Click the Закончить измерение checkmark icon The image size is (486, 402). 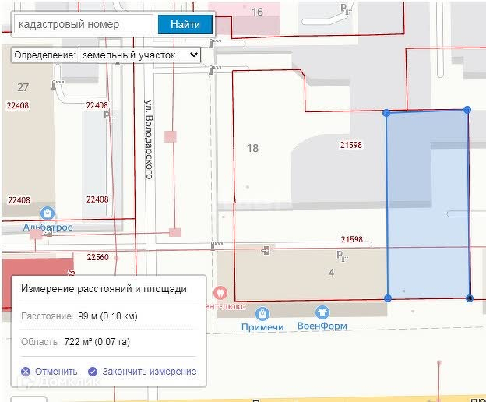coord(93,372)
